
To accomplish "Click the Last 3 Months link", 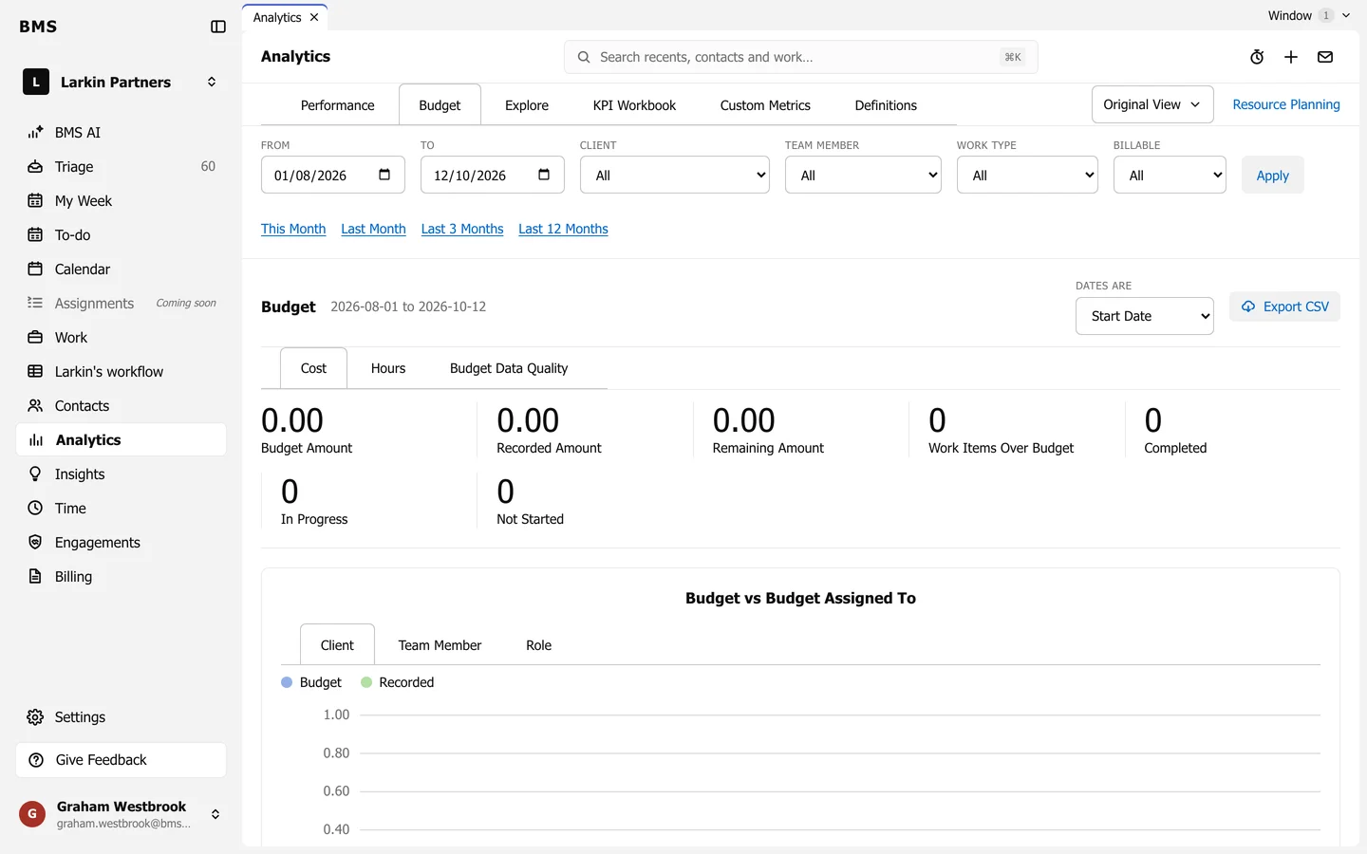I will click(462, 229).
